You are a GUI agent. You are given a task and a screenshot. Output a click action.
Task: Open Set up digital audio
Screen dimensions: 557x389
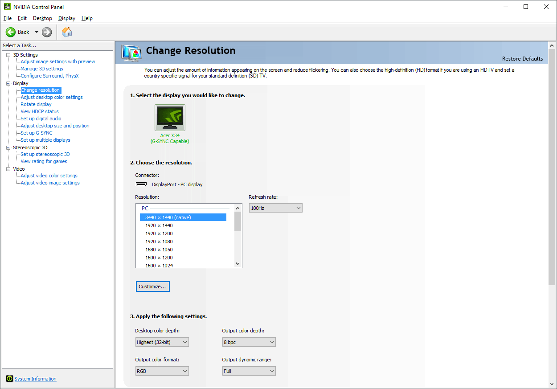click(x=41, y=119)
